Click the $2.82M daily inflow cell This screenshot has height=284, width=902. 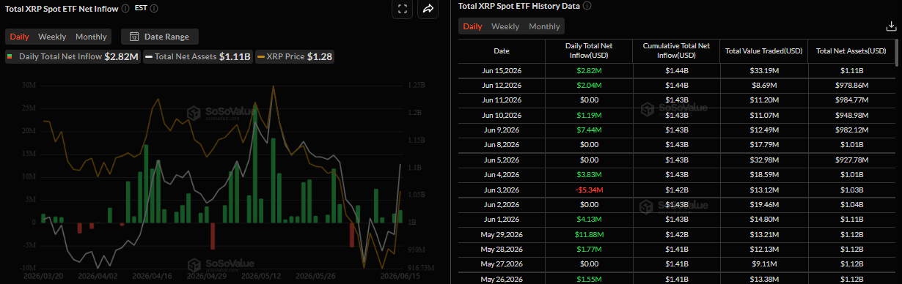[589, 72]
